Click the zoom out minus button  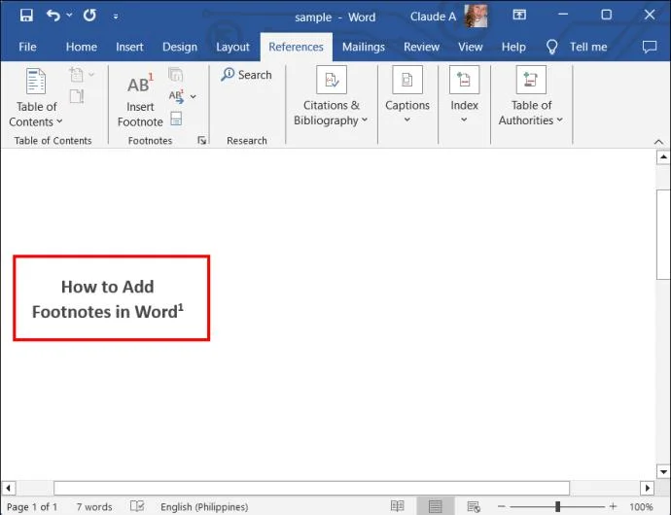point(501,506)
